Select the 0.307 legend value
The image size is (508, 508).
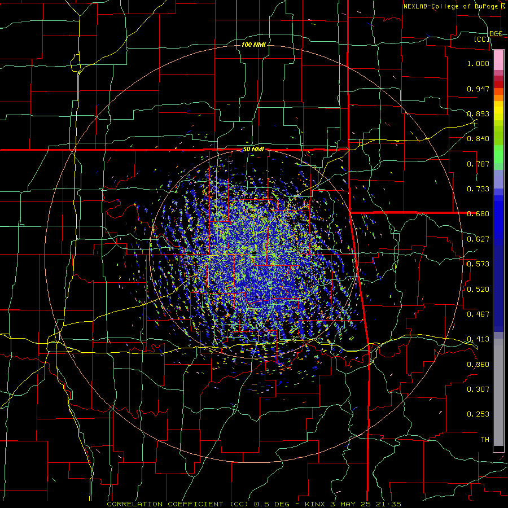[x=478, y=389]
